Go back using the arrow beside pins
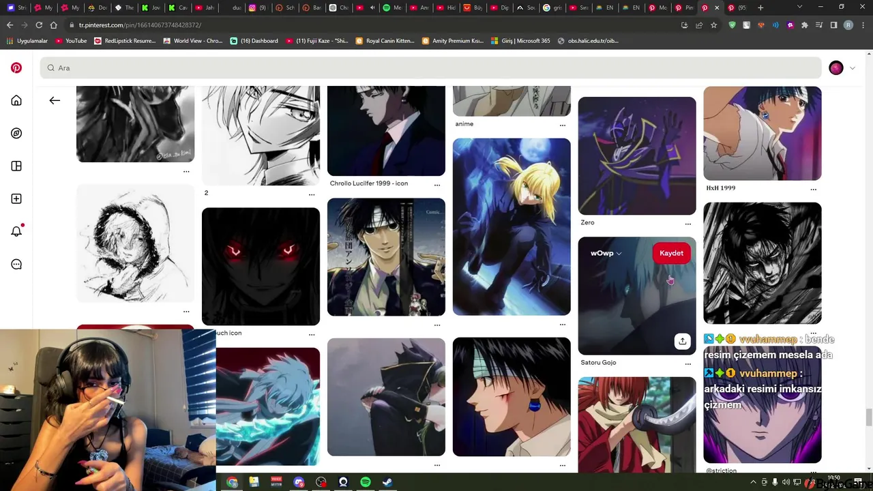This screenshot has height=491, width=873. click(x=55, y=100)
